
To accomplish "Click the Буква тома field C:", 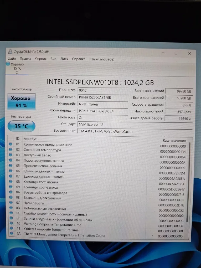I will 103,118.
